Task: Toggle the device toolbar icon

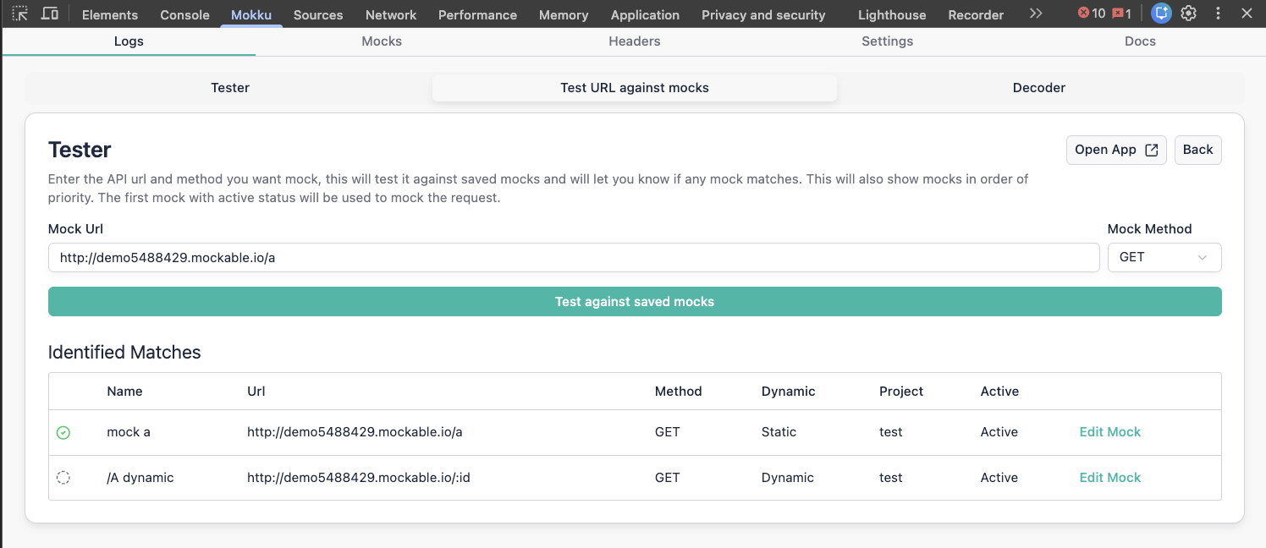Action: pyautogui.click(x=49, y=13)
